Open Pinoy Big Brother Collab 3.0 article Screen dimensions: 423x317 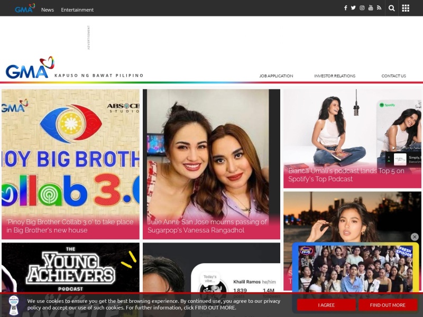click(x=70, y=164)
